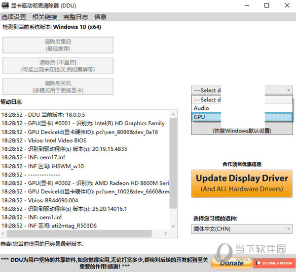Viewport: 296px width, 272px height.
Task: Click the horizontal scrollbar thumb of the log
Action: (x=79, y=233)
